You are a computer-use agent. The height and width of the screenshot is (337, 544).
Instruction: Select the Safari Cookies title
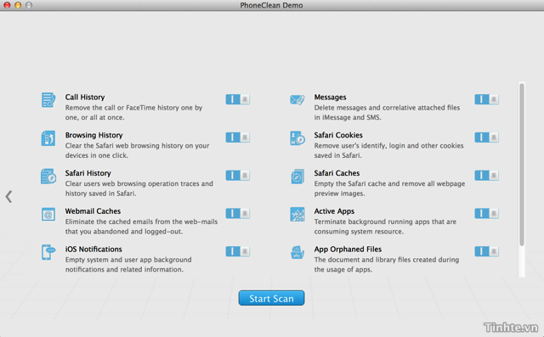(338, 135)
